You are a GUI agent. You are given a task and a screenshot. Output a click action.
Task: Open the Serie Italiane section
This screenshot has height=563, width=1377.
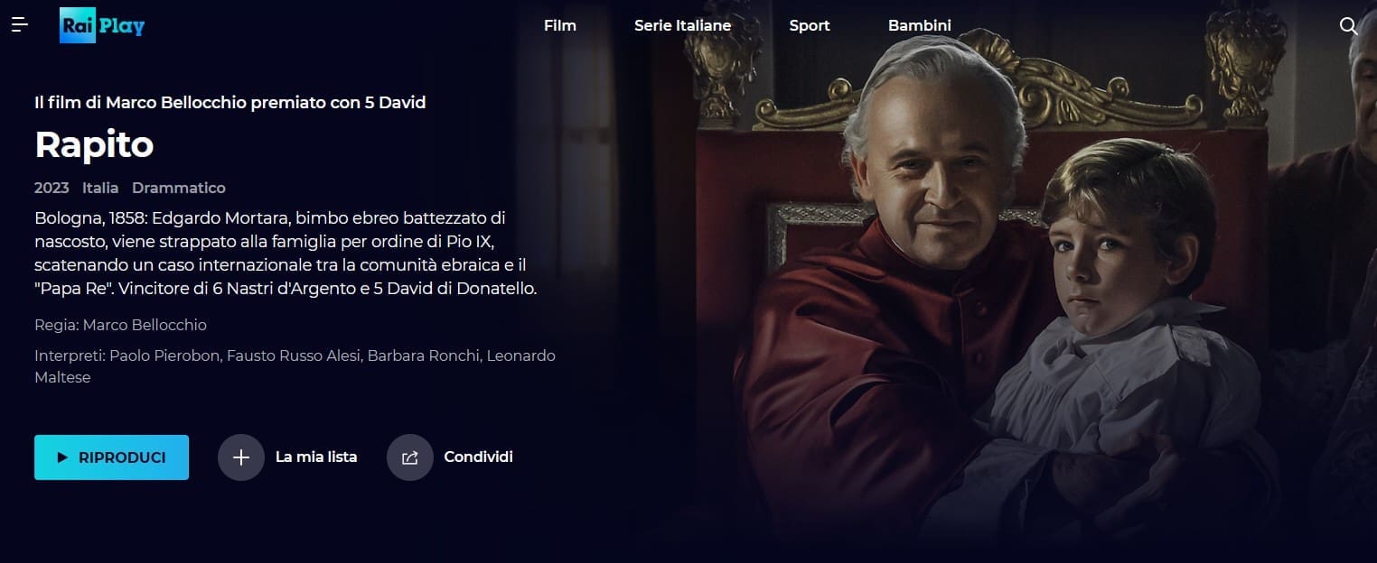click(682, 25)
